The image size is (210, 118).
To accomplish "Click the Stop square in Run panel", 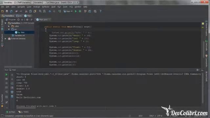I will click(7, 79).
